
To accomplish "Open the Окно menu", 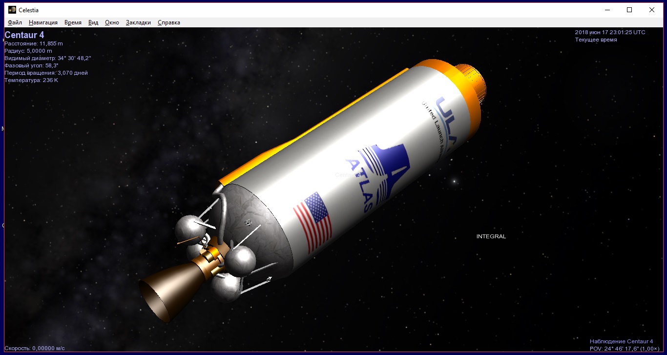I will tap(112, 22).
